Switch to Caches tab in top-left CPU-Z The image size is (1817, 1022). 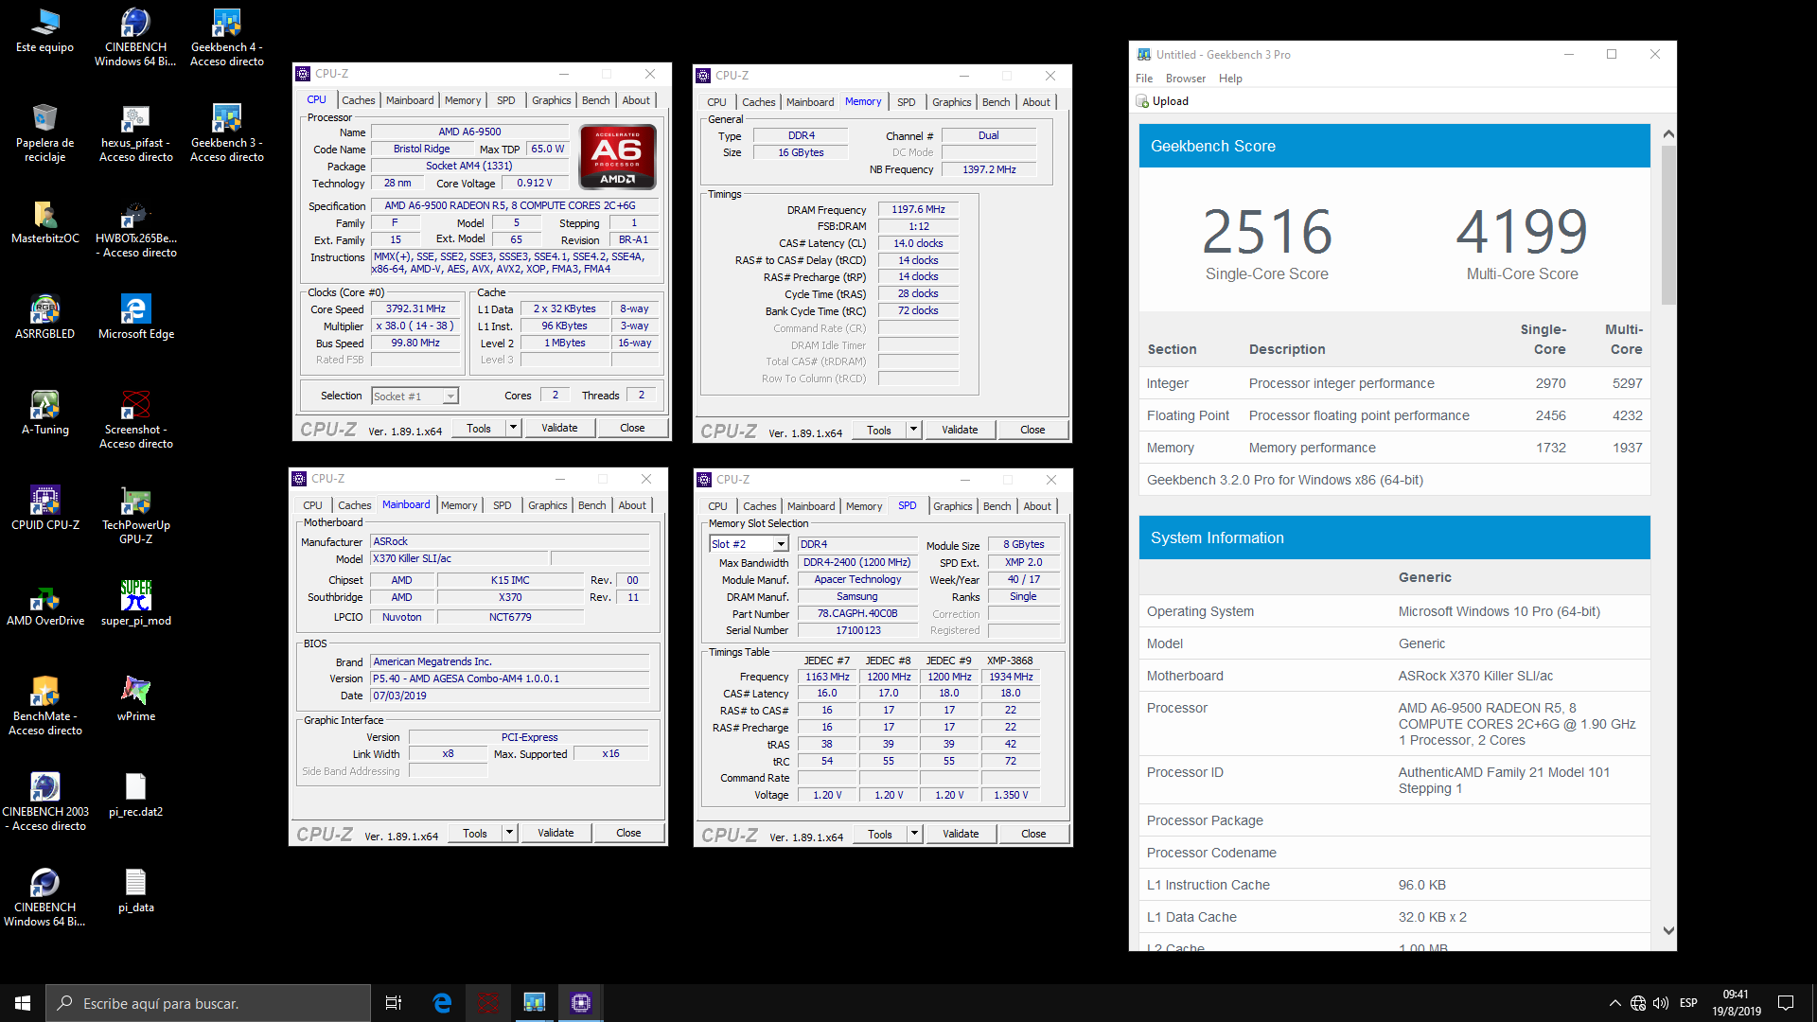358,100
